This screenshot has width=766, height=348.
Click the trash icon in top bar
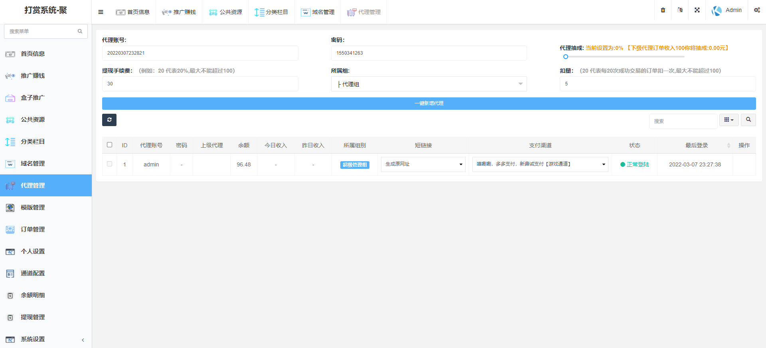point(663,10)
